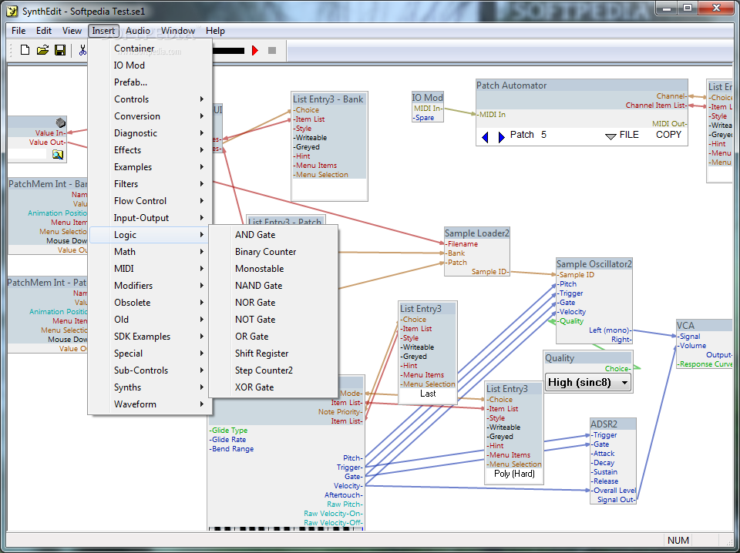Expand the Modifiers submenu
Image resolution: width=740 pixels, height=553 pixels.
pos(150,286)
